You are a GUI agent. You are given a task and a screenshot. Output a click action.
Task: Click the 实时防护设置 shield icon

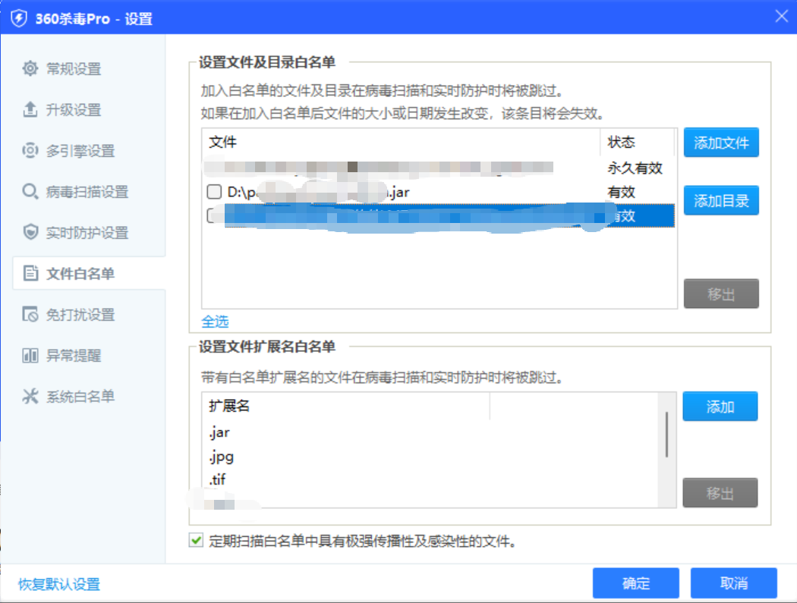pyautogui.click(x=30, y=232)
